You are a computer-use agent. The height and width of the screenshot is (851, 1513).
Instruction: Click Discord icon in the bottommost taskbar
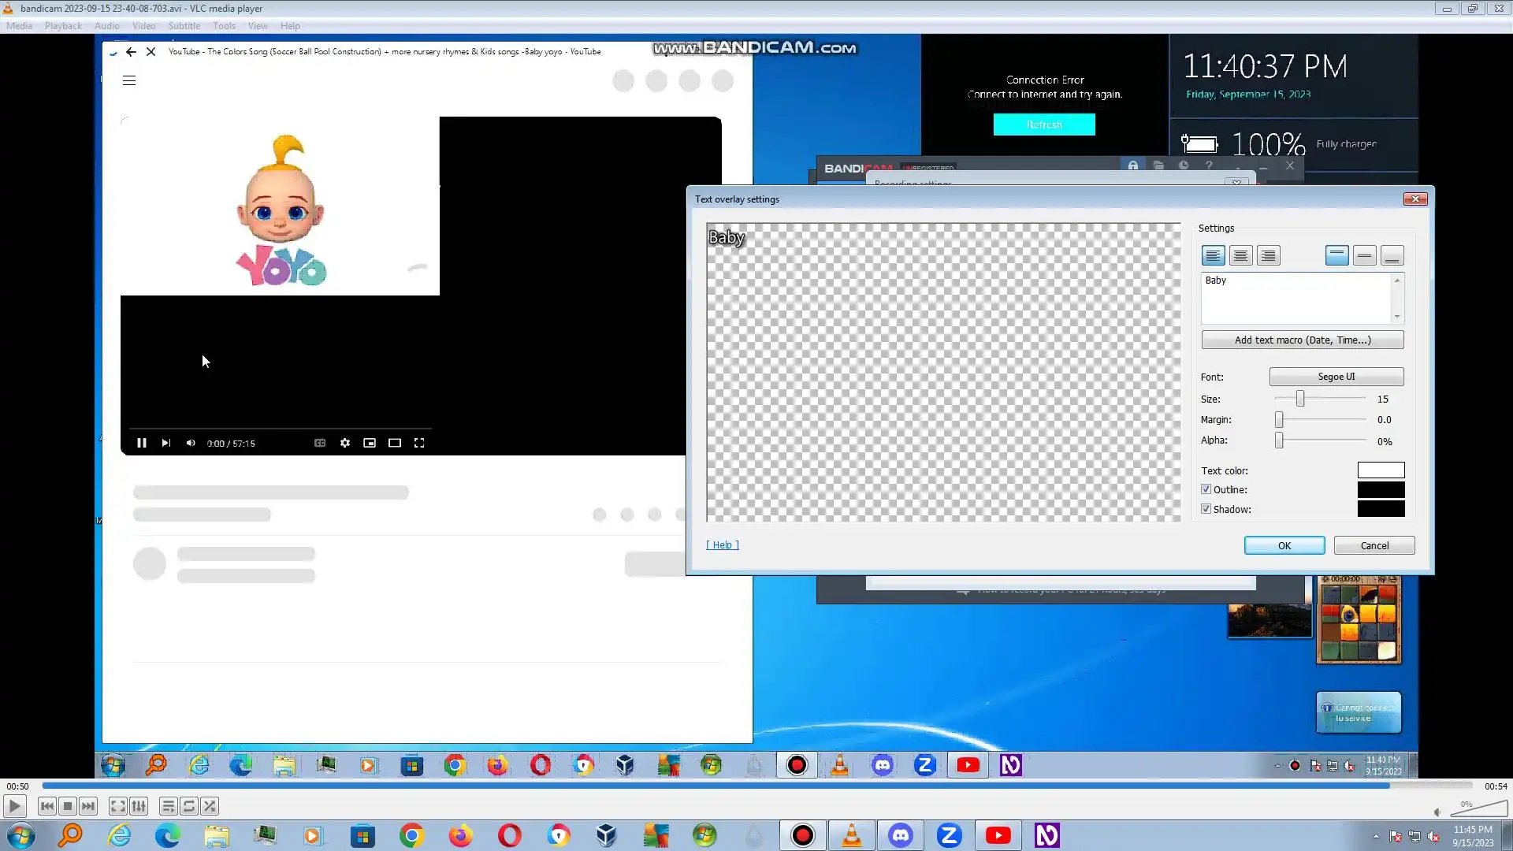900,835
